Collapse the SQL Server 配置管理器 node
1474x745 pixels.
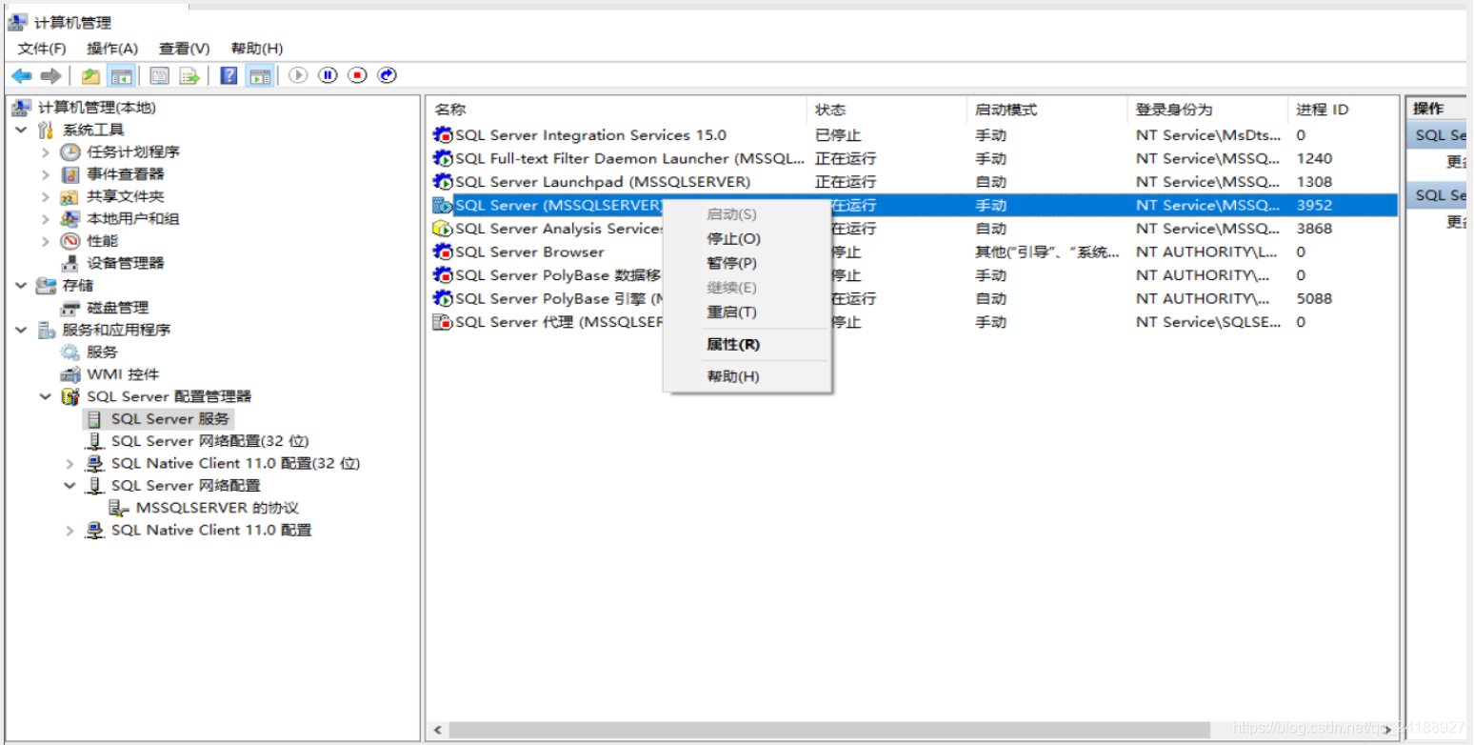coord(45,396)
